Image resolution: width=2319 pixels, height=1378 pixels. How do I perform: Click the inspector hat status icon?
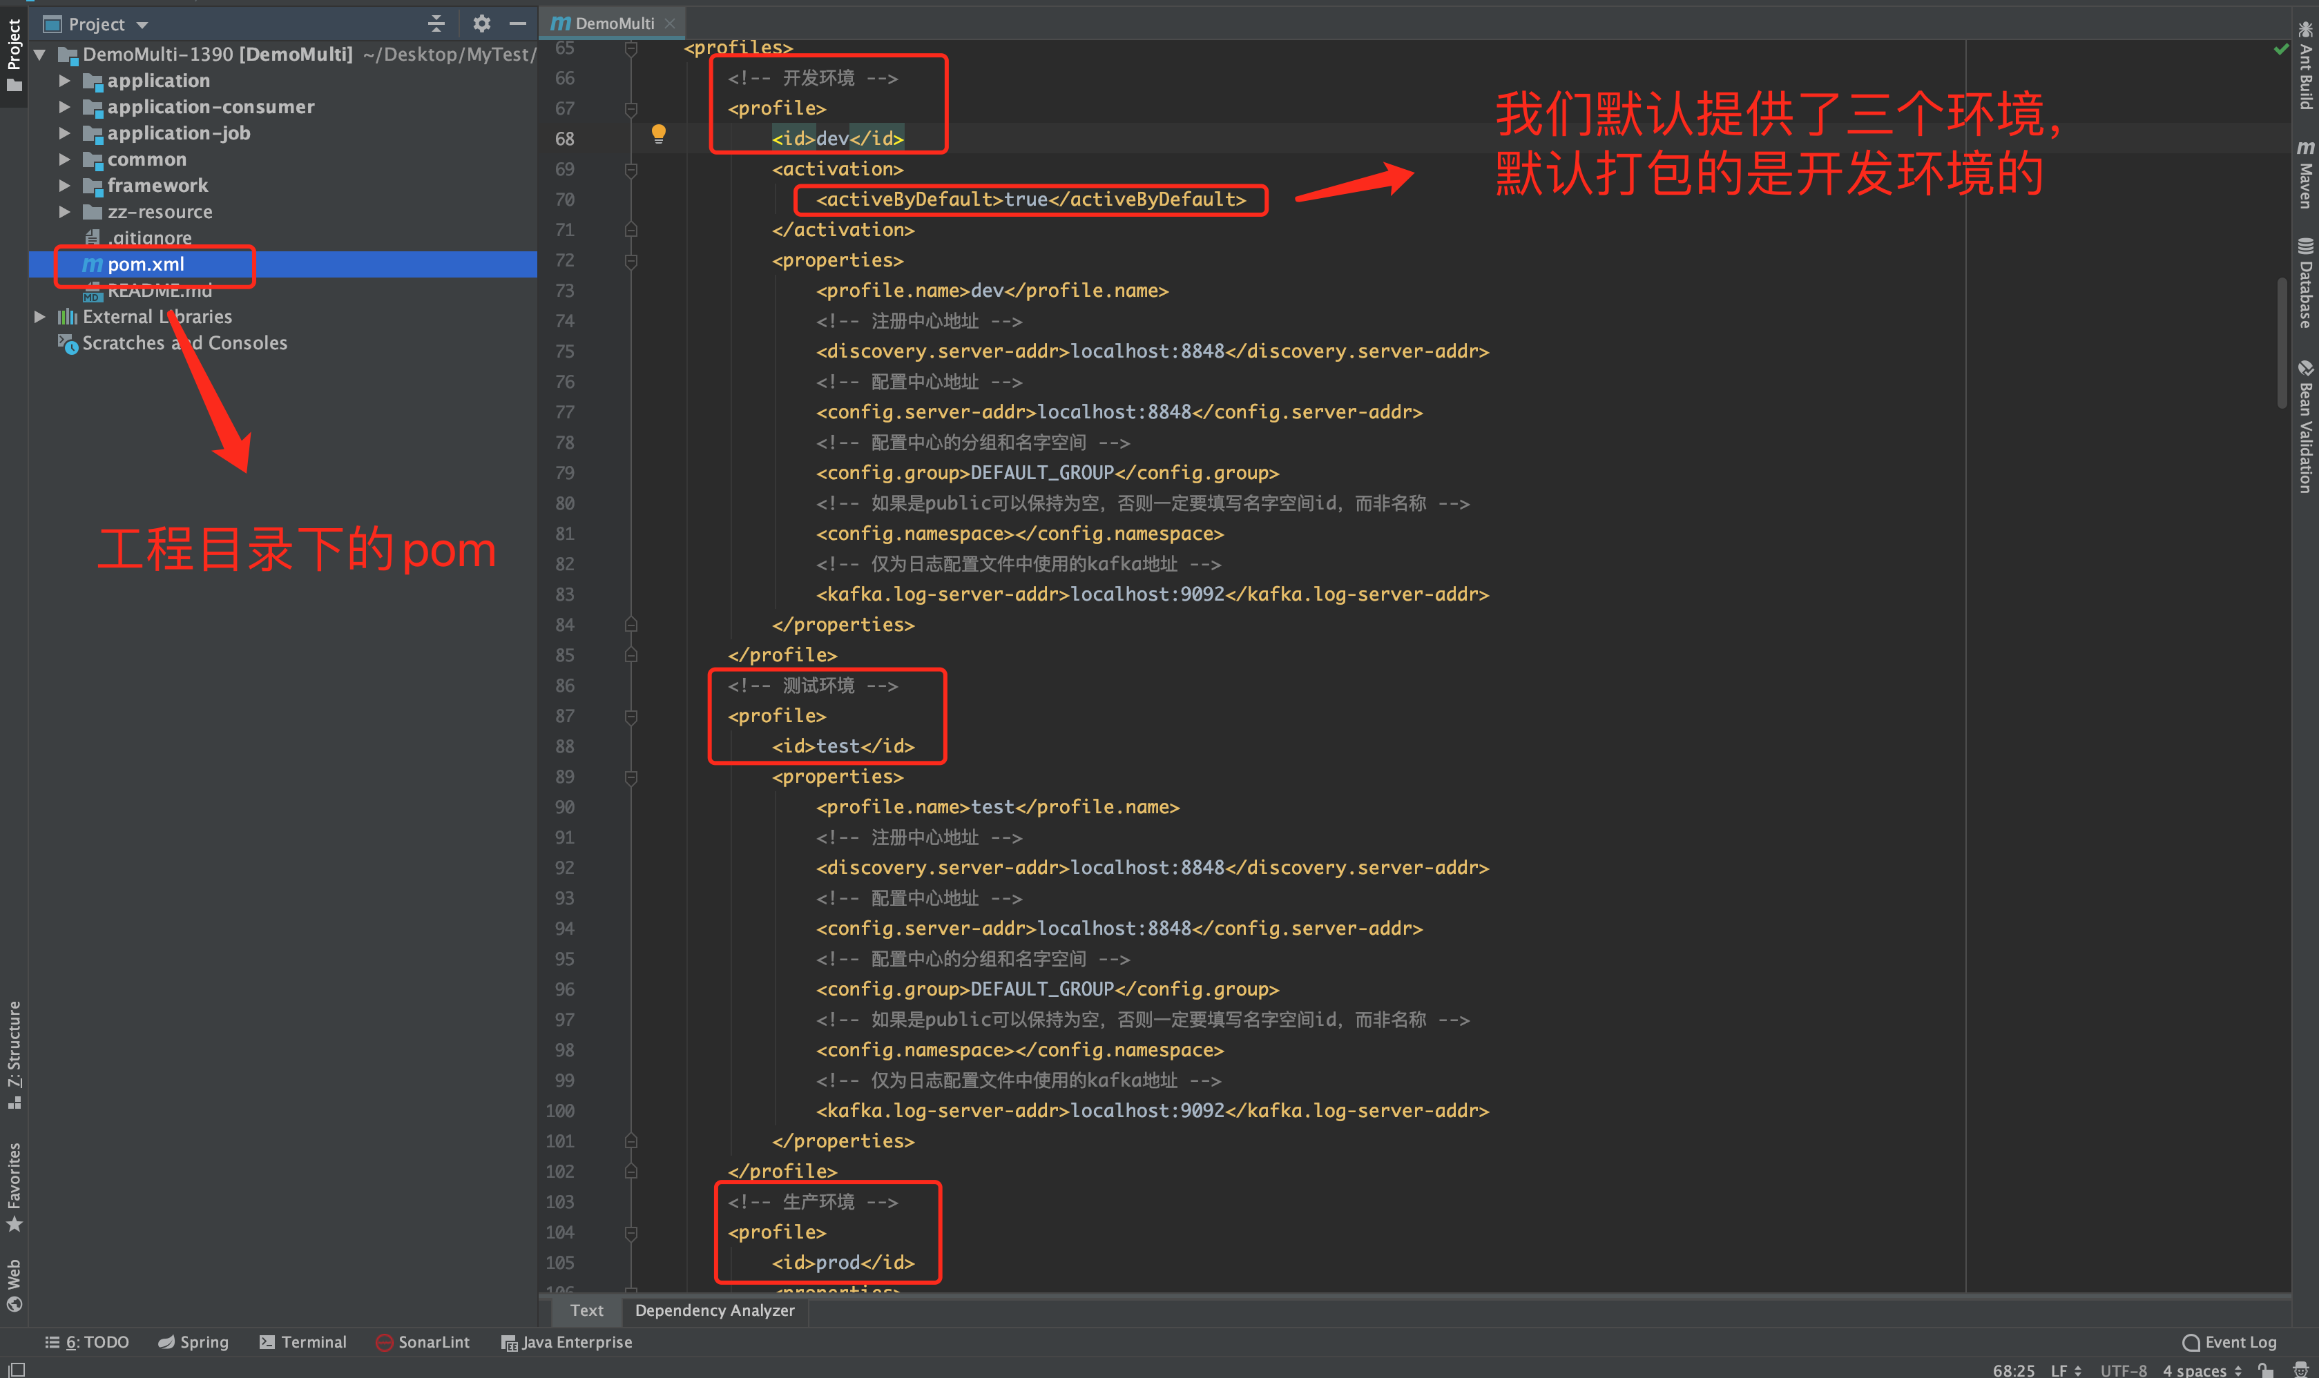click(x=2300, y=1369)
